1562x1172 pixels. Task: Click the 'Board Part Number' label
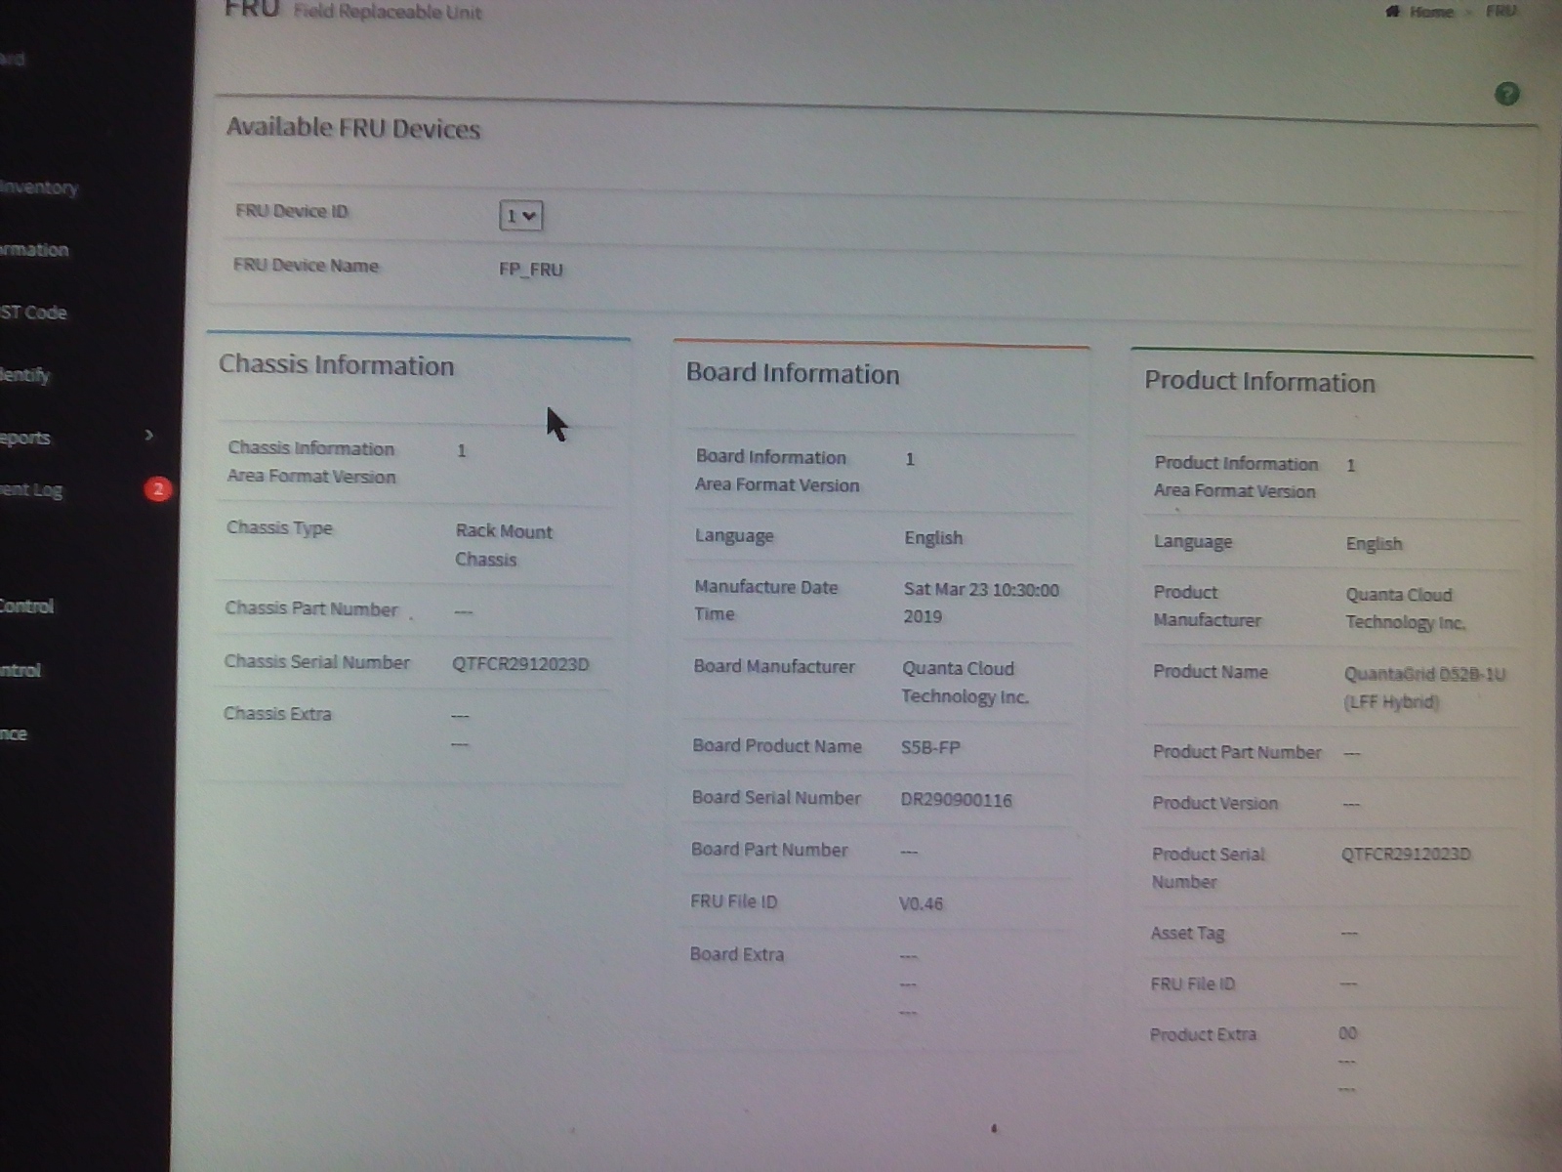769,850
